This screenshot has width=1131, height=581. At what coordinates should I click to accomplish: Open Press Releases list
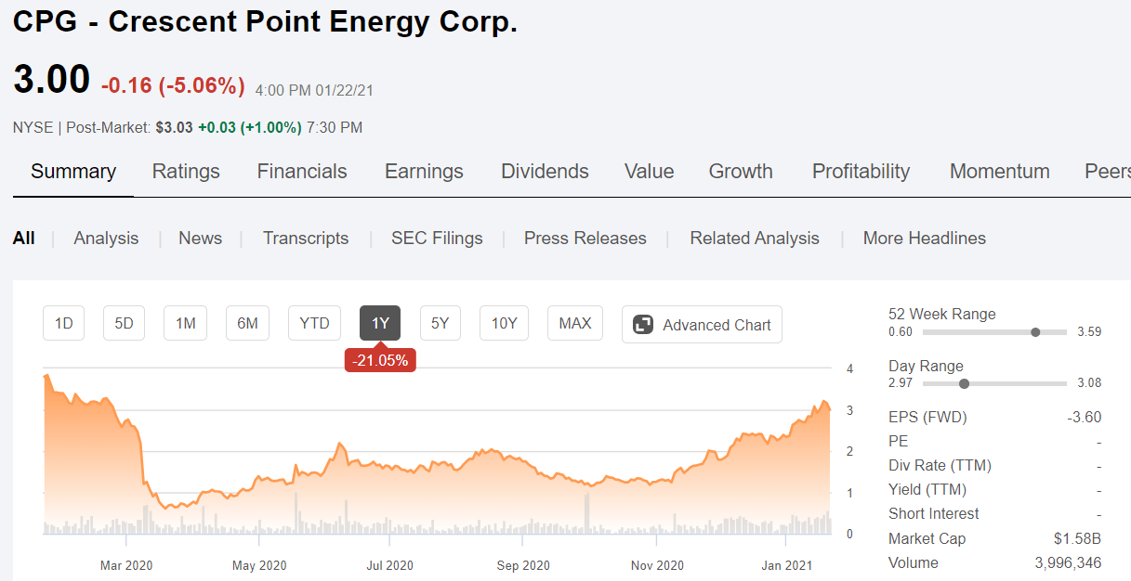tap(585, 238)
